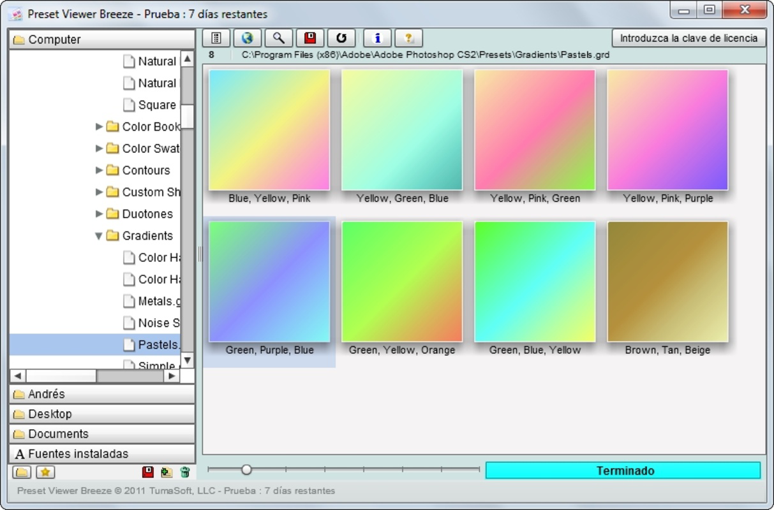774x510 pixels.
Task: Open the Computer panel tab
Action: pos(102,40)
